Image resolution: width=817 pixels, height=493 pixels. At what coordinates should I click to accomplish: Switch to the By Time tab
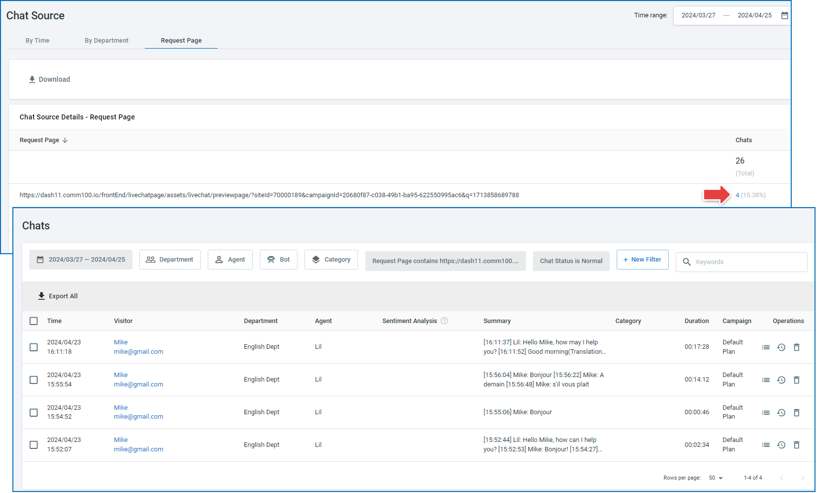(x=38, y=41)
